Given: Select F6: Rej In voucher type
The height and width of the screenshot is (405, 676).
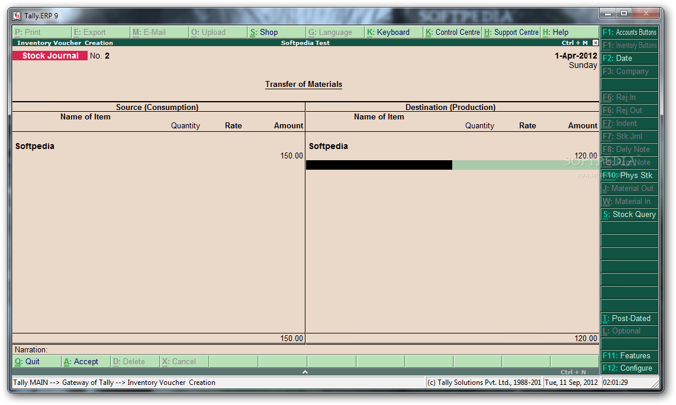Looking at the screenshot, I should coord(629,98).
